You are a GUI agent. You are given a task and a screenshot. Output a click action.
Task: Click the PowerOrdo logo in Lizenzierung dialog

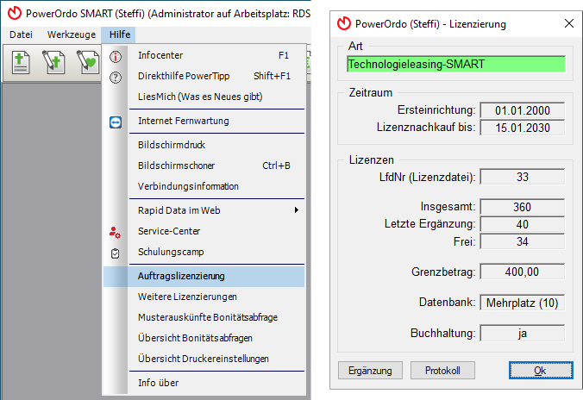coord(344,23)
